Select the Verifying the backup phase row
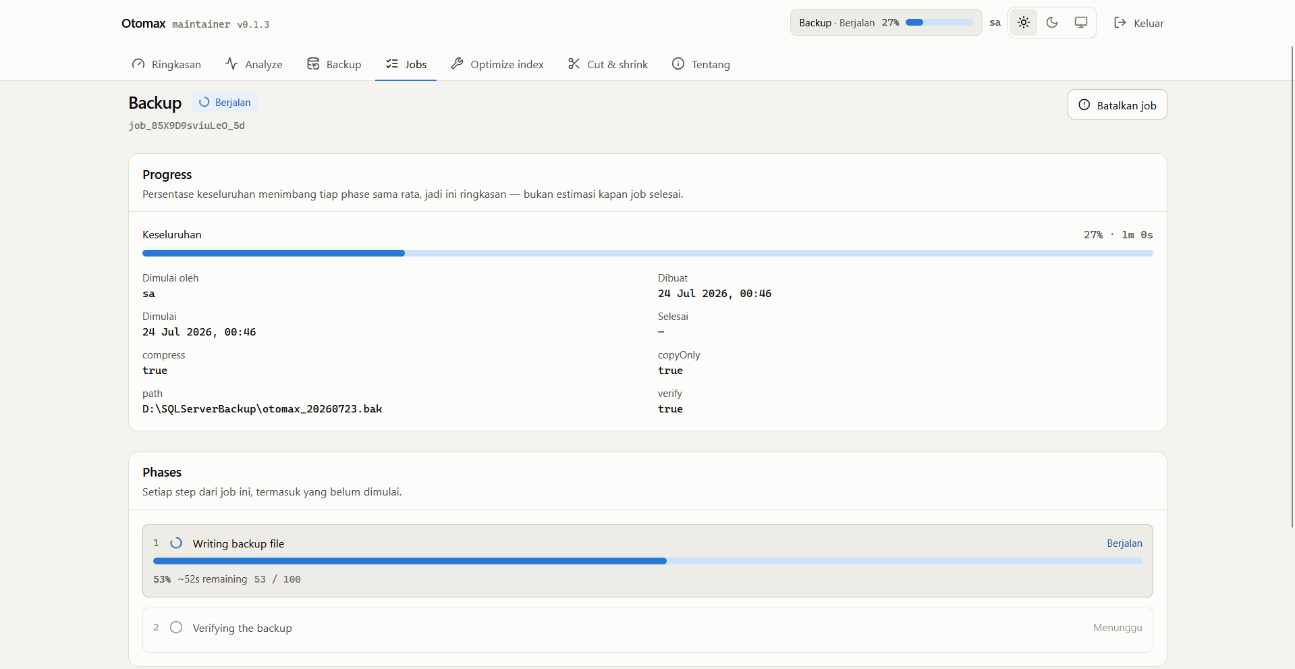This screenshot has width=1295, height=669. coord(648,630)
